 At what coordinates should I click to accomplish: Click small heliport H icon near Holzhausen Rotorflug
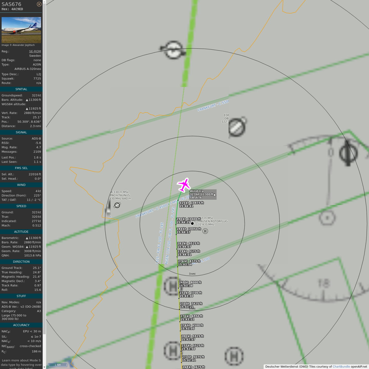point(205,231)
